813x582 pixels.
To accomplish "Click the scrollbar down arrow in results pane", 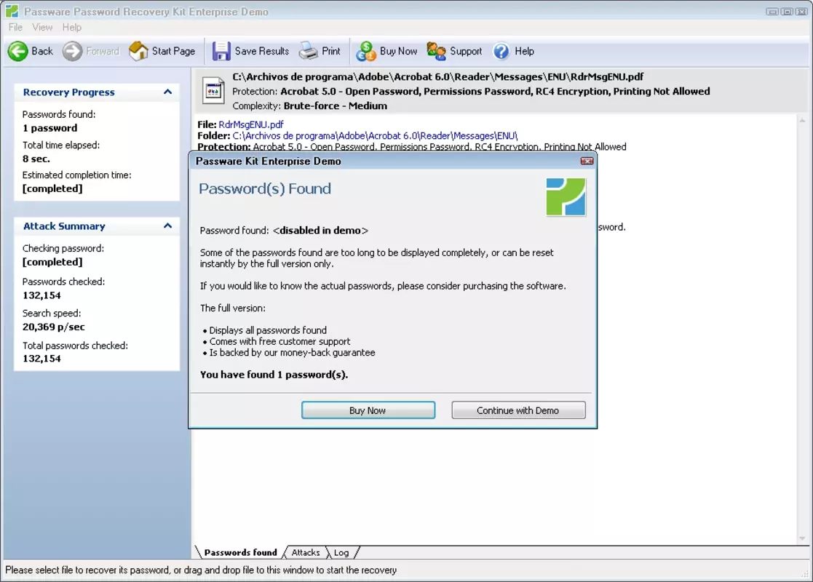I will (x=802, y=538).
